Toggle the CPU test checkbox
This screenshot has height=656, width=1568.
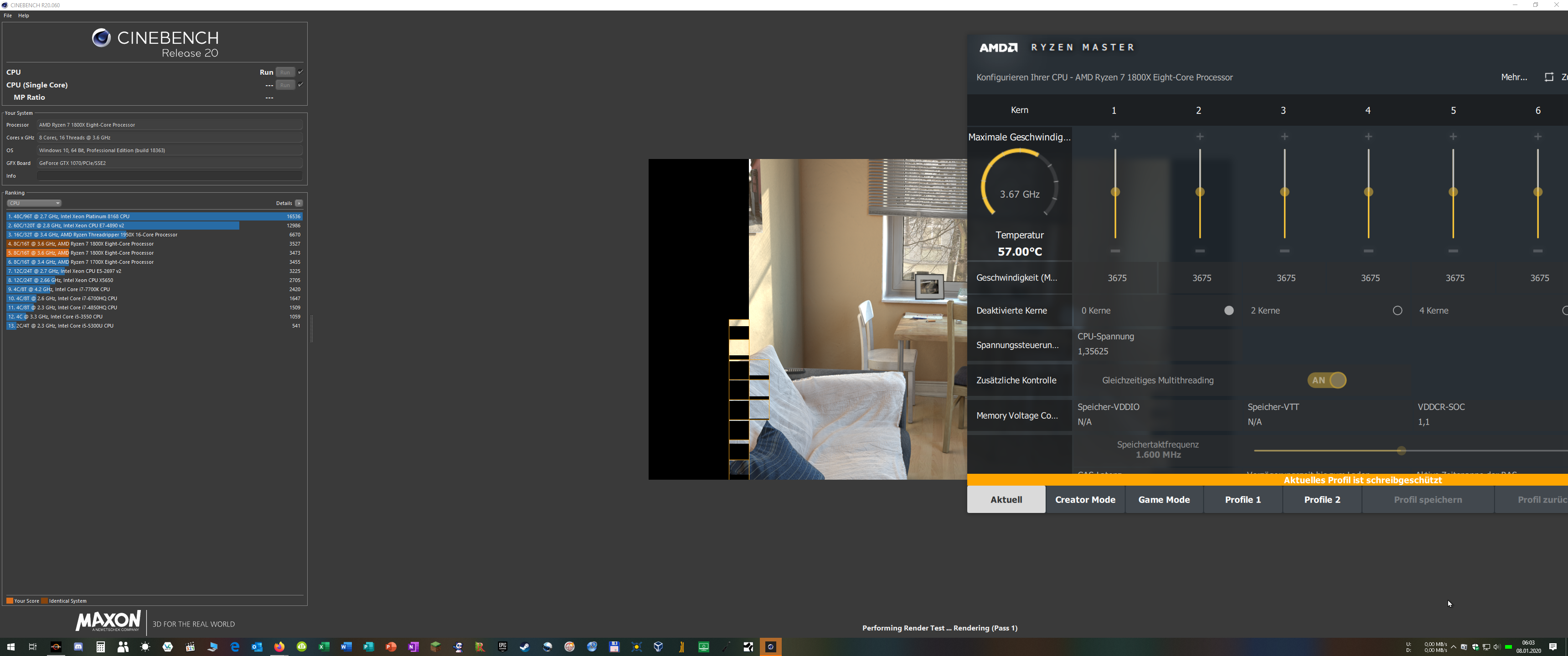coord(300,72)
